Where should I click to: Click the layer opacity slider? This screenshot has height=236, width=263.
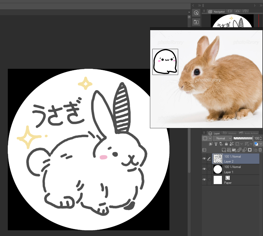[243, 138]
